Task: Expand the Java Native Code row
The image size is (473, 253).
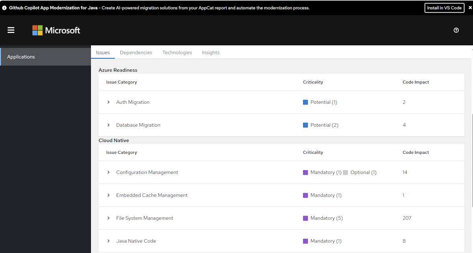Action: 108,241
